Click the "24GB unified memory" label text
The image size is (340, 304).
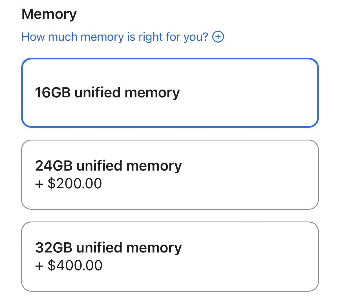[108, 166]
